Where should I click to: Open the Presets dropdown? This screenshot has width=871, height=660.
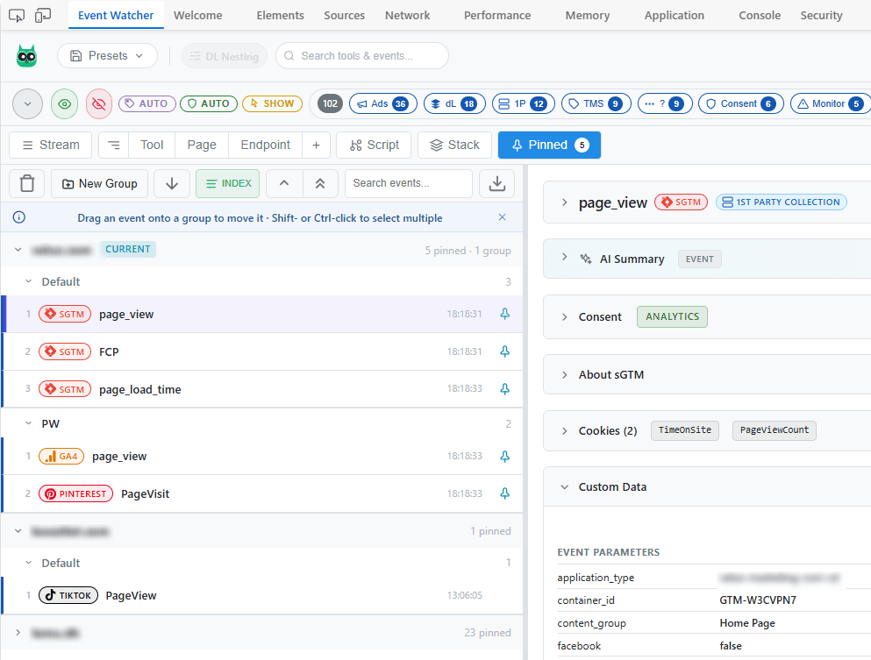(x=107, y=56)
